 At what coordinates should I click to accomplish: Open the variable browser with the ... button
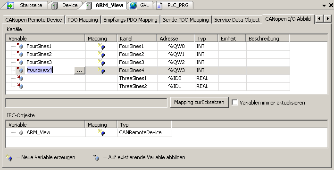(79, 70)
